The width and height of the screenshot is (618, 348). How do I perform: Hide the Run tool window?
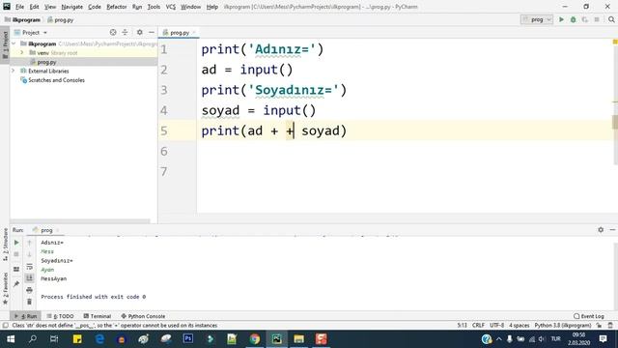[612, 230]
